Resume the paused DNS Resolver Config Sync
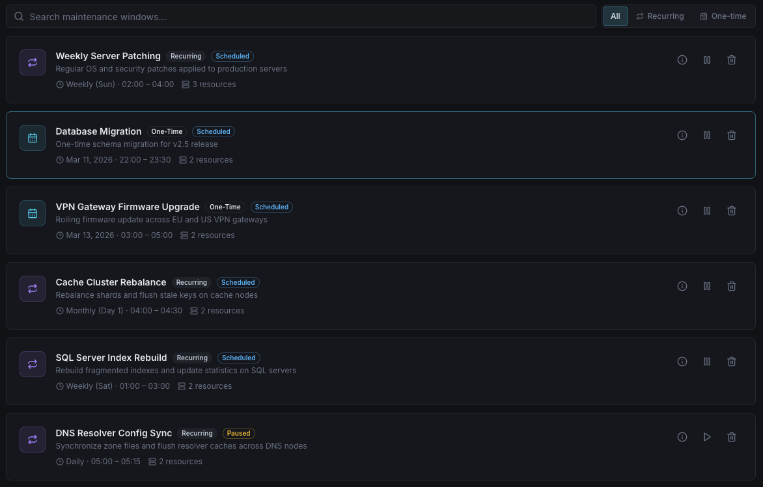This screenshot has height=487, width=763. [x=707, y=437]
